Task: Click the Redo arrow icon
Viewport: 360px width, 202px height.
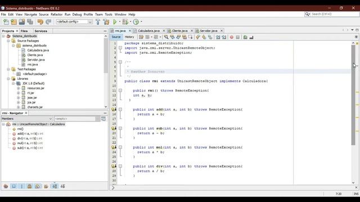Action: [x=48, y=22]
